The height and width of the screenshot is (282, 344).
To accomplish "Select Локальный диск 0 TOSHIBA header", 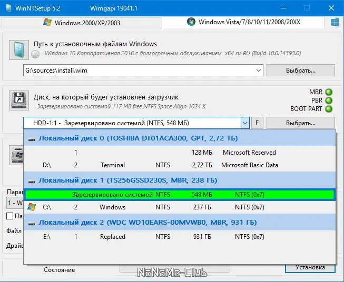I will (x=180, y=138).
